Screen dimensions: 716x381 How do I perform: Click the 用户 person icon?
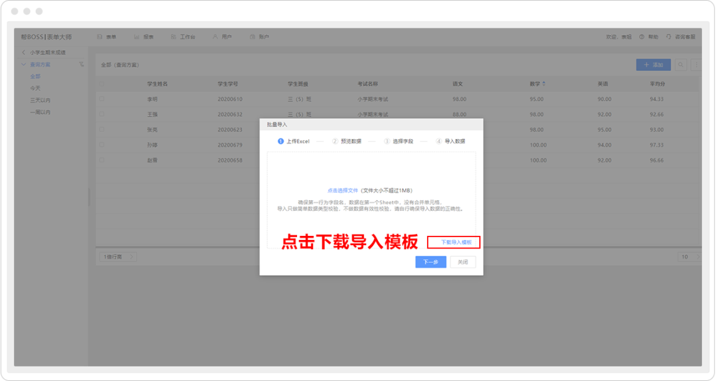(x=215, y=37)
